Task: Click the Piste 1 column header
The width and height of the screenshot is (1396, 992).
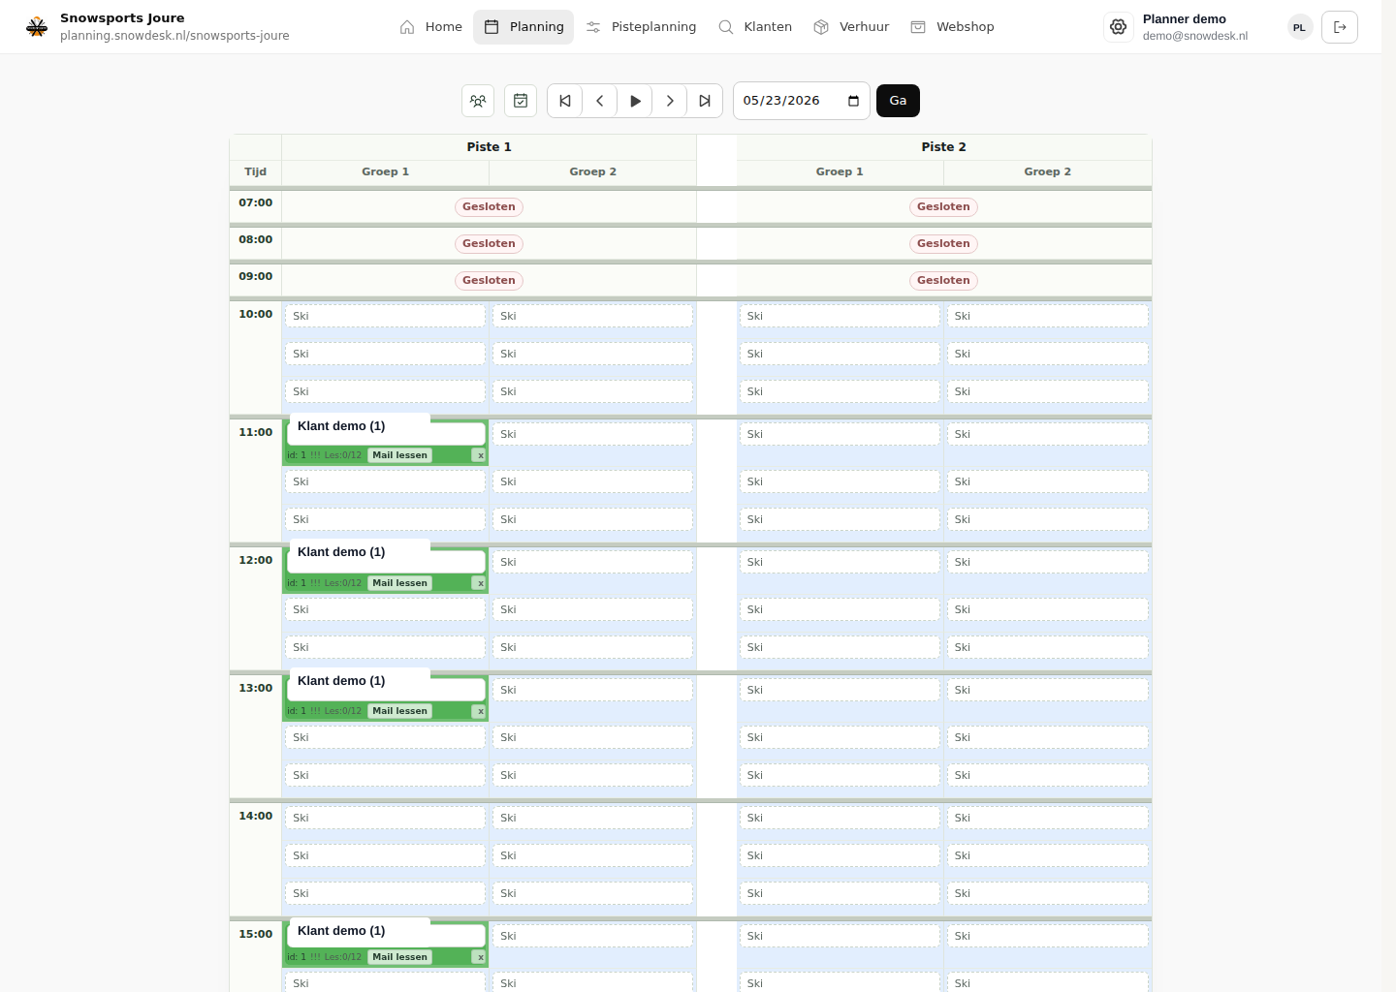Action: [x=489, y=147]
